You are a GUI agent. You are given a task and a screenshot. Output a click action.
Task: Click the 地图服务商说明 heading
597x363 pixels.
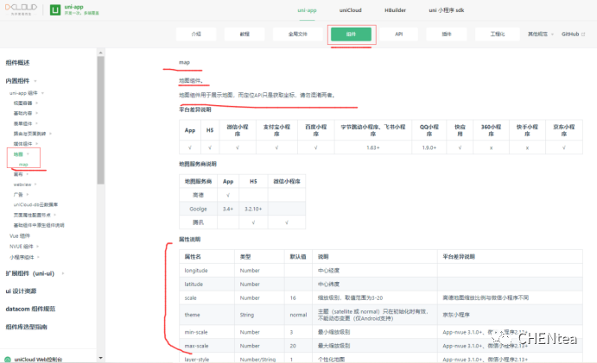198,164
